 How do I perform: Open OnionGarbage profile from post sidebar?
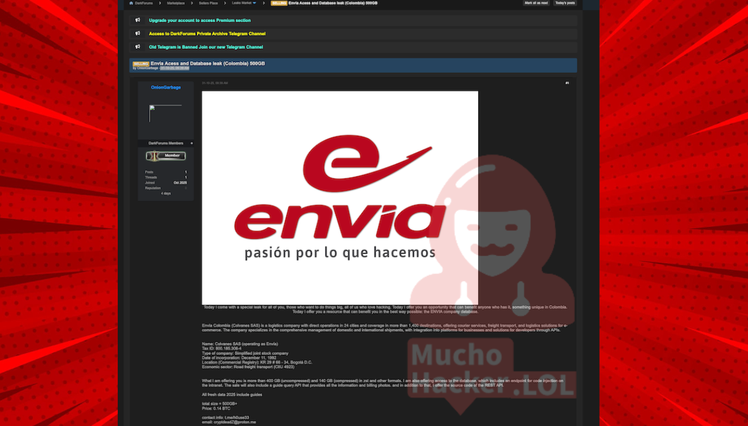tap(166, 87)
